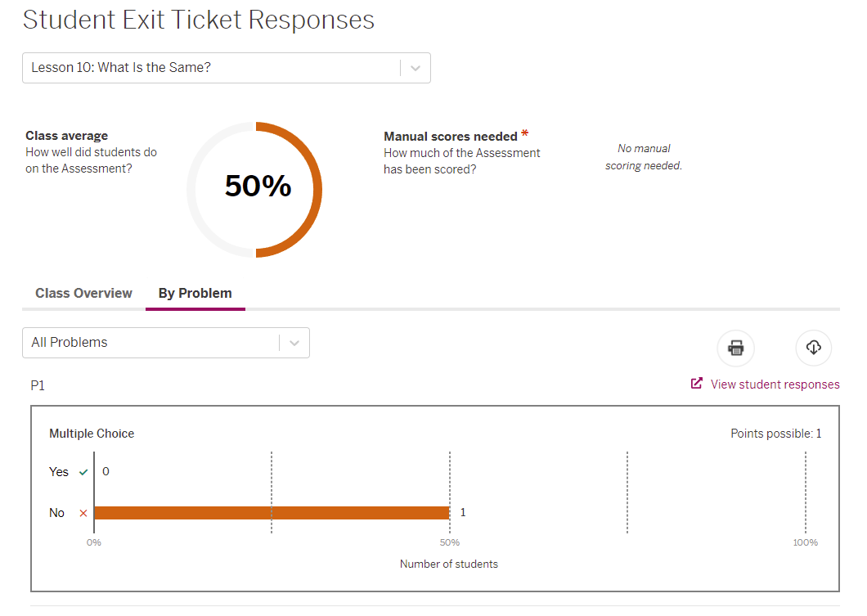Screen dimensions: 867x616
Task: Open the View student responses link
Action: (775, 384)
